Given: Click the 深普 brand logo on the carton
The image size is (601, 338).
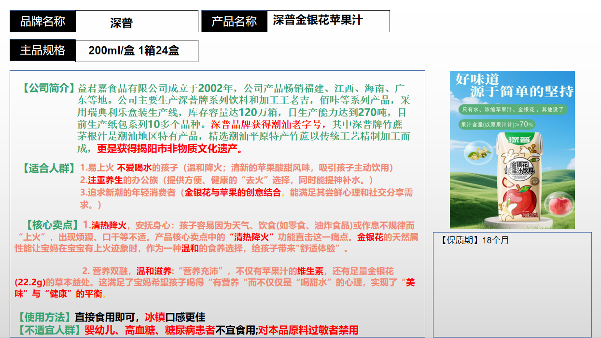Looking at the screenshot, I should click(x=519, y=139).
